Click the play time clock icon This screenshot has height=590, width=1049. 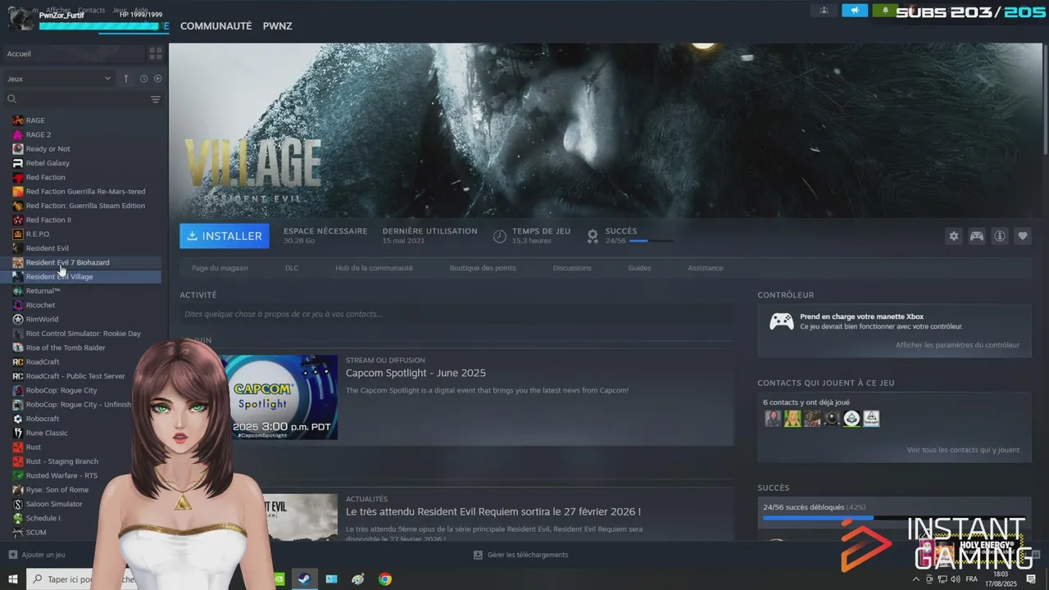click(x=500, y=236)
